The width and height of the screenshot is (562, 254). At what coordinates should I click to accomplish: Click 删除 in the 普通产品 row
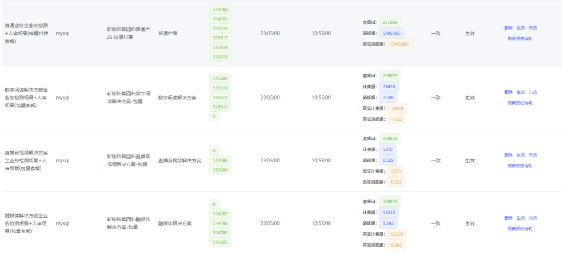[508, 28]
